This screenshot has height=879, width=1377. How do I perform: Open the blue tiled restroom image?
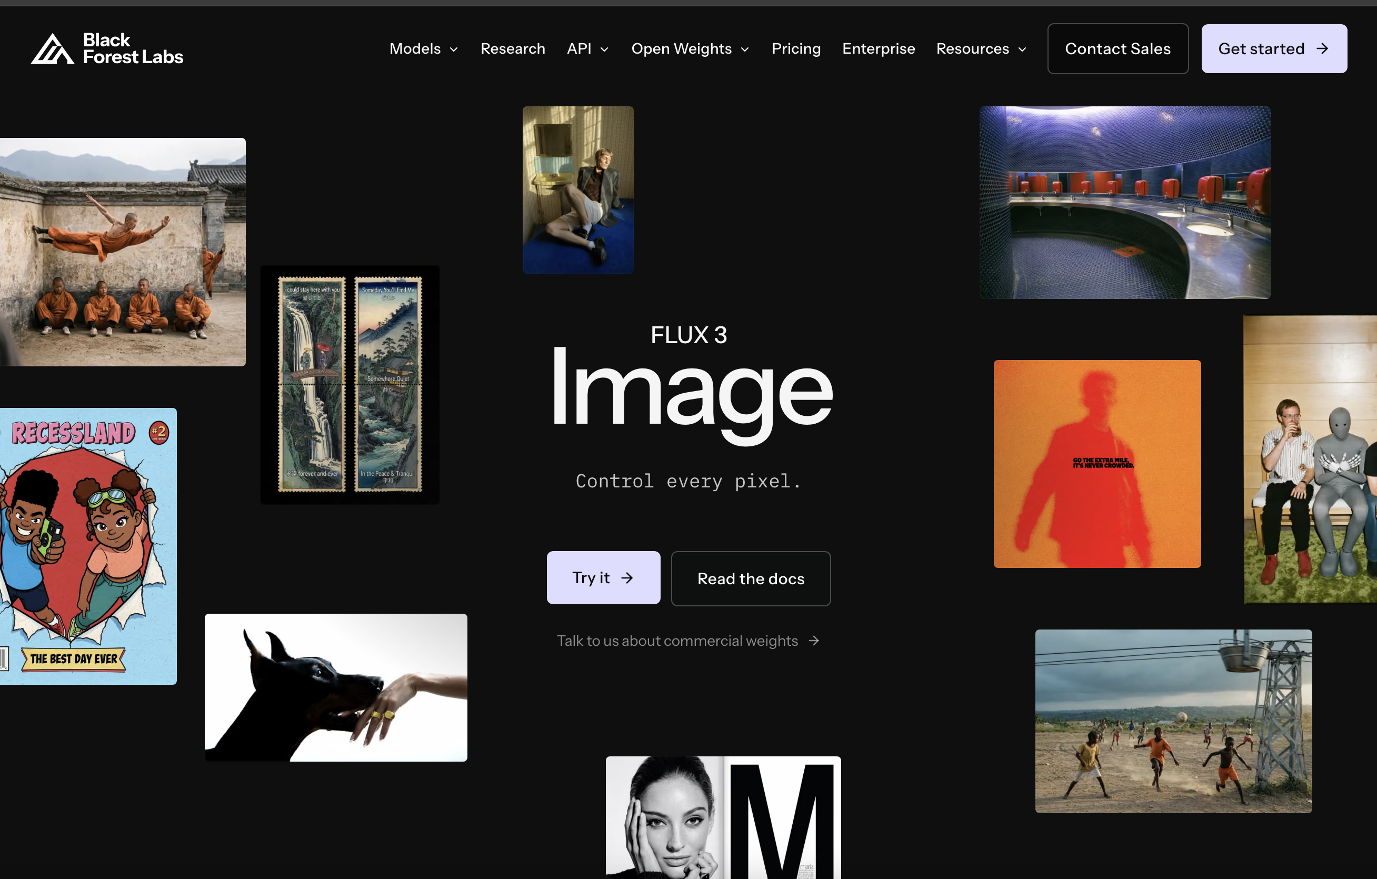[x=1125, y=203]
